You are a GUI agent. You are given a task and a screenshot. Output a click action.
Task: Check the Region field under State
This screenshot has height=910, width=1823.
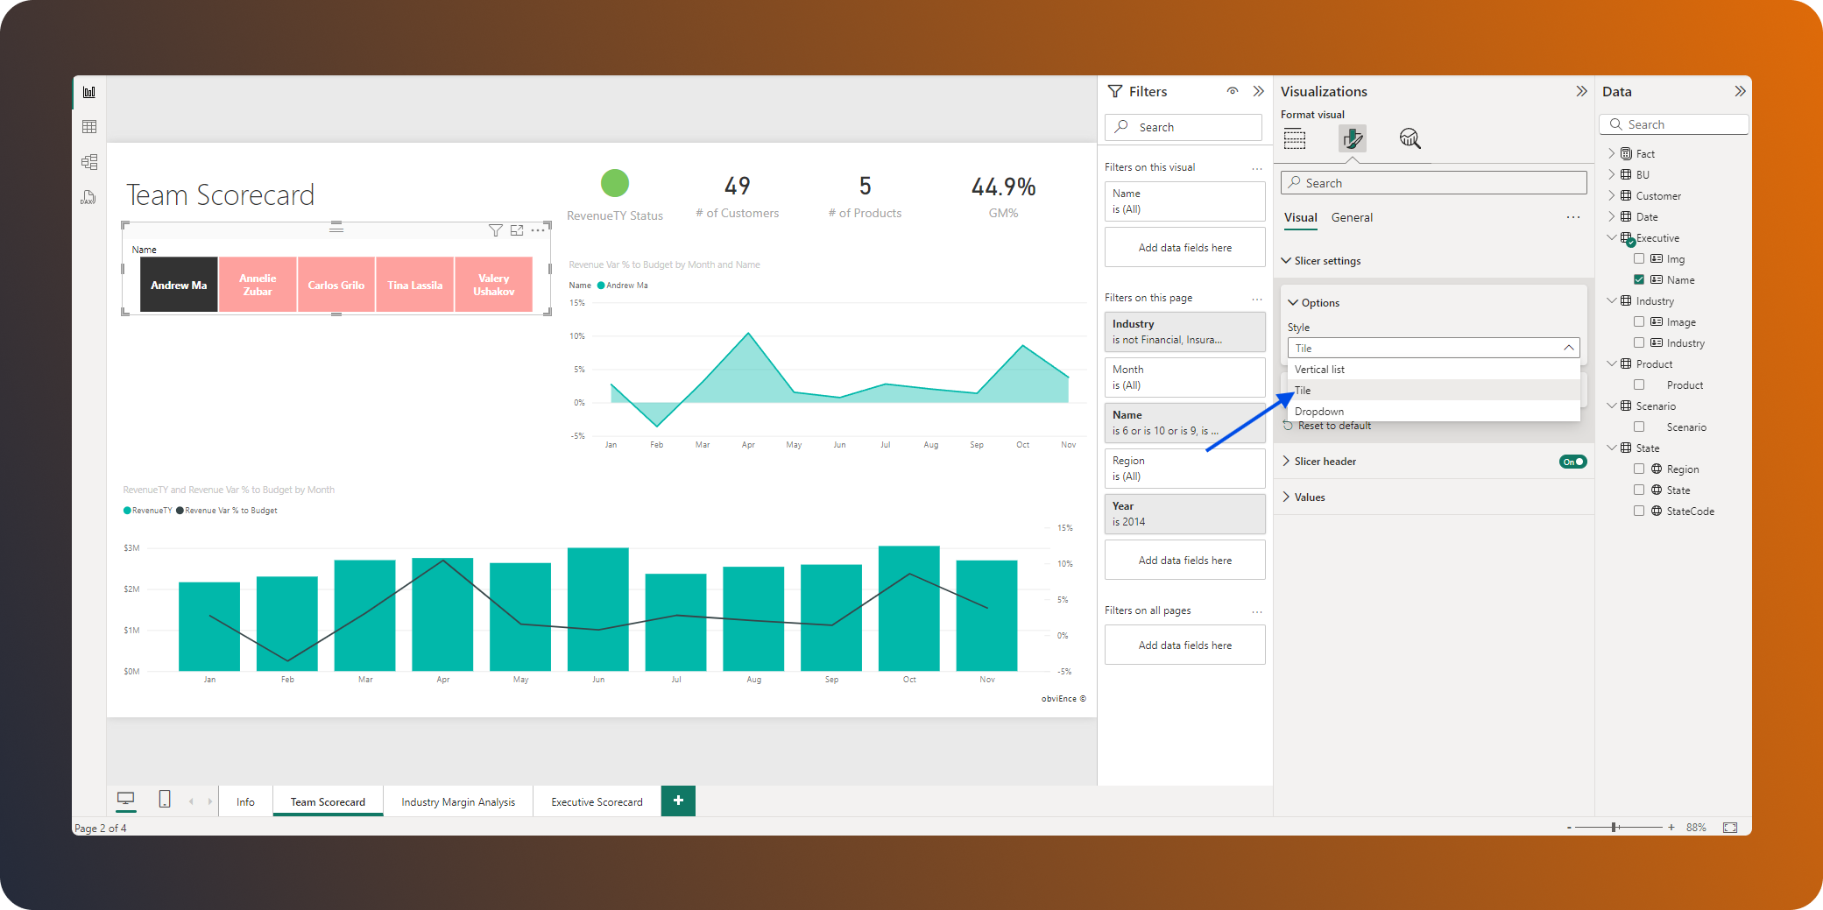1640,469
